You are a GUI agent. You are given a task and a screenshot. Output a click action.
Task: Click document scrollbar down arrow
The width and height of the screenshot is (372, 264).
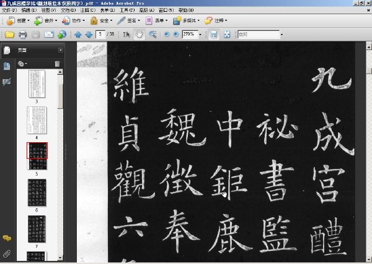tap(369, 259)
